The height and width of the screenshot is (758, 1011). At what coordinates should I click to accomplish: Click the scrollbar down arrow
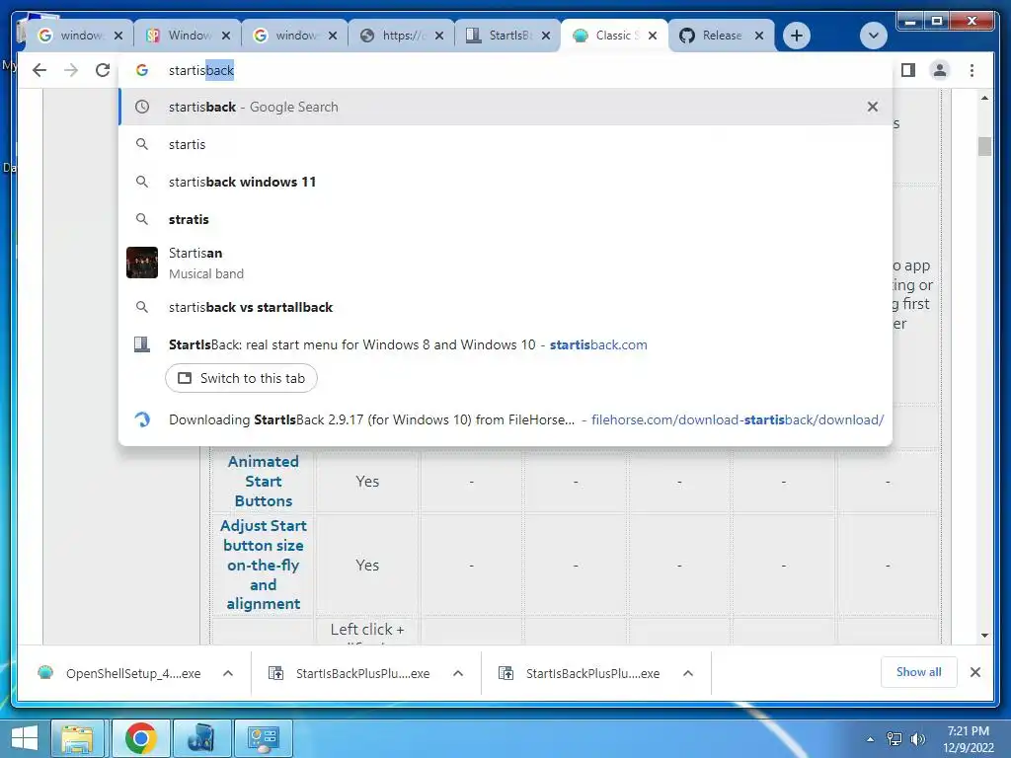tap(984, 636)
